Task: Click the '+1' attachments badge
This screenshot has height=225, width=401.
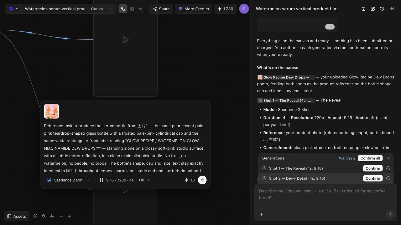Action: tap(330, 27)
